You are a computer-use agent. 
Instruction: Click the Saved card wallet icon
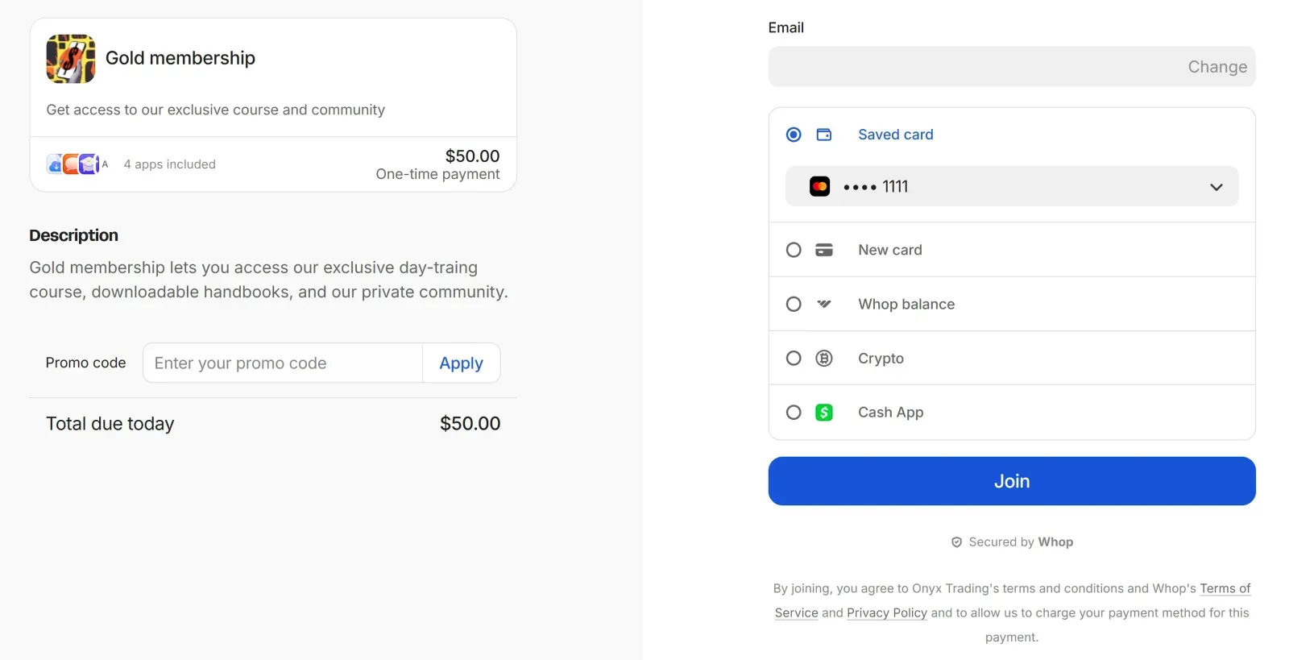pos(823,135)
